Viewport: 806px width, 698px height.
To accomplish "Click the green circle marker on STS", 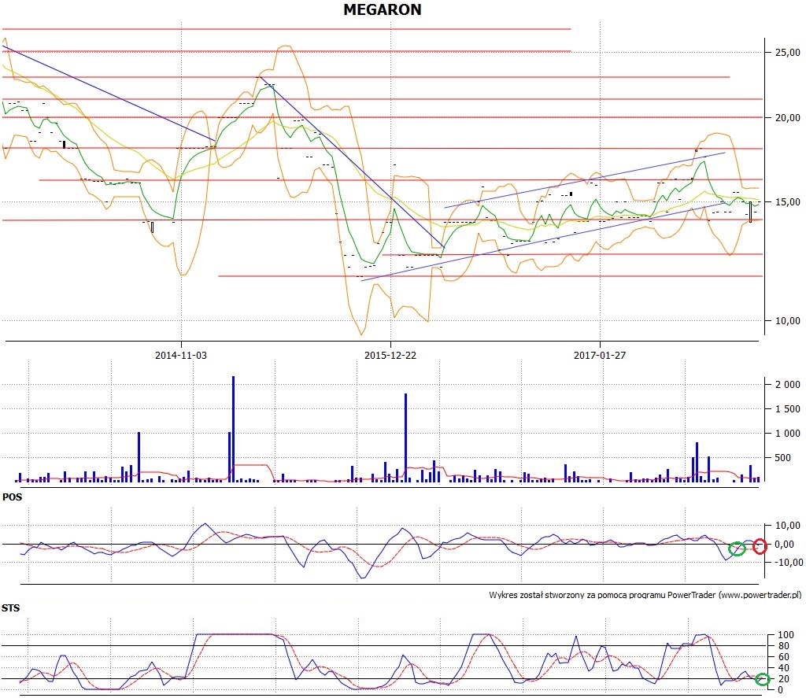I will tap(762, 679).
